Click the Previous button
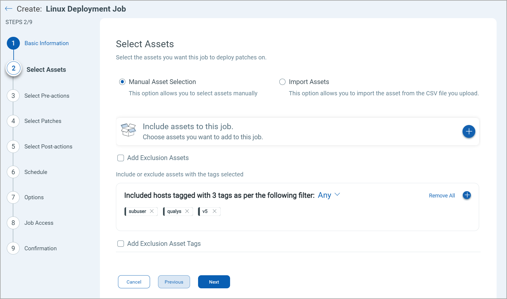The height and width of the screenshot is (299, 507). click(x=174, y=281)
